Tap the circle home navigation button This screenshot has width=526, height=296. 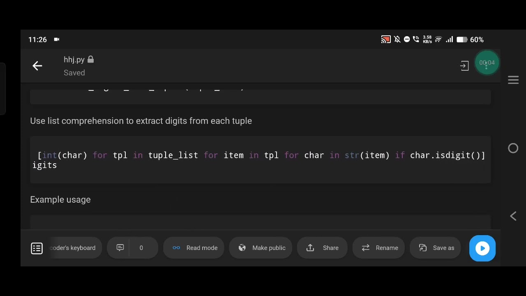pyautogui.click(x=513, y=148)
